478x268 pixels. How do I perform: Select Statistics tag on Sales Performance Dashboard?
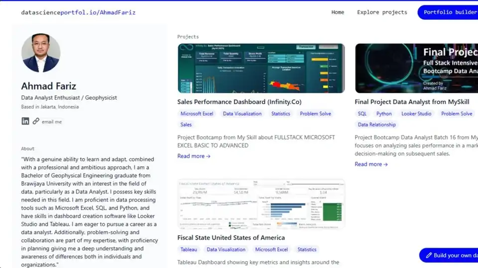coord(281,114)
